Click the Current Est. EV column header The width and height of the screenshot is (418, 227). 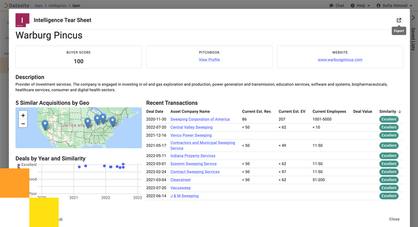point(292,112)
